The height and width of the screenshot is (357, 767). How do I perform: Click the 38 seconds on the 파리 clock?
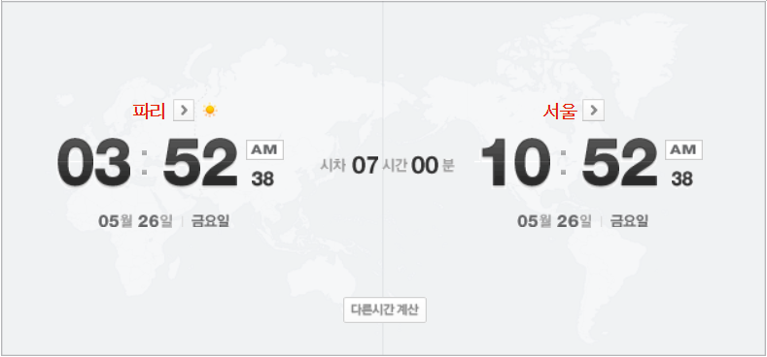coord(262,179)
